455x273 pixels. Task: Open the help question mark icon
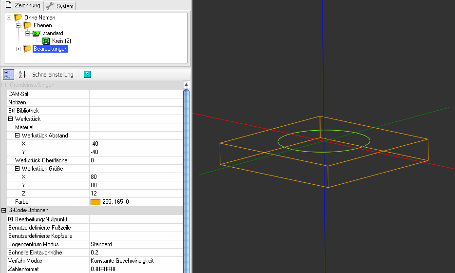click(87, 75)
